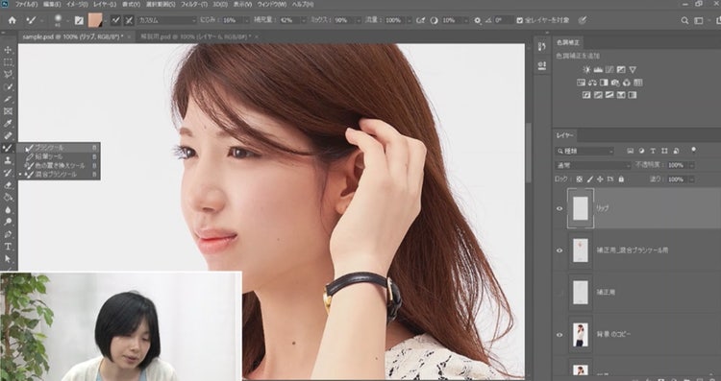Open the 色調補正 panel tab
The height and width of the screenshot is (381, 721).
tap(568, 42)
